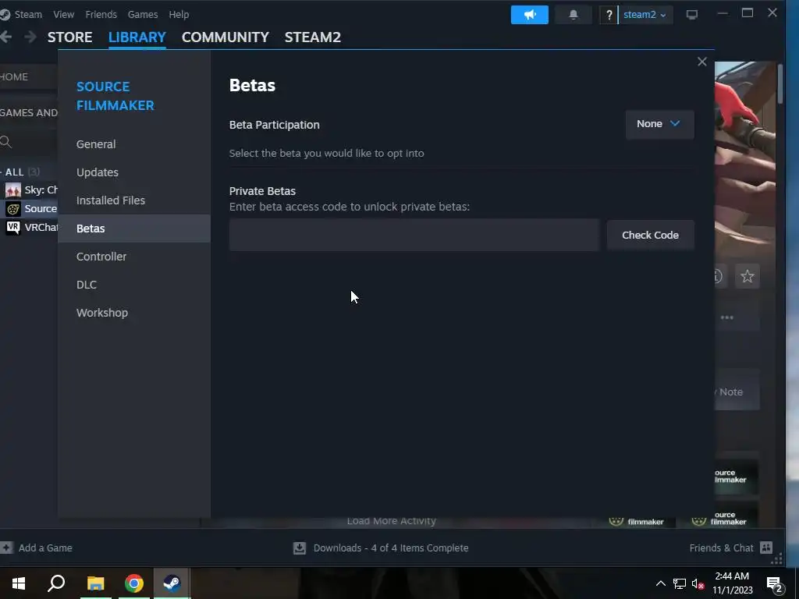The image size is (799, 599).
Task: Click the Note button behind dialog
Action: tap(737, 392)
